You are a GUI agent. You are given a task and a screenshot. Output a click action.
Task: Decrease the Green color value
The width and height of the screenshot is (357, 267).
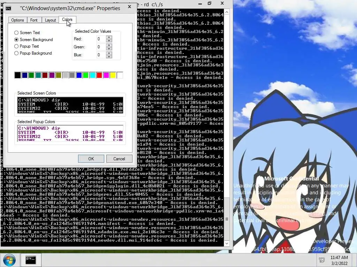point(109,48)
